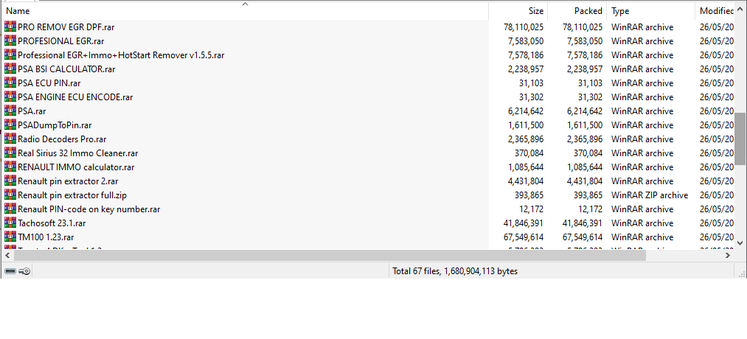The height and width of the screenshot is (339, 747).
Task: Click the icon of PSA ENGINE ECU ENCODE.rar
Action: click(10, 97)
